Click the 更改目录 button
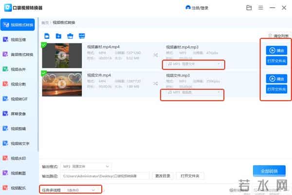Screen dimensions: 292x195 click(163, 176)
